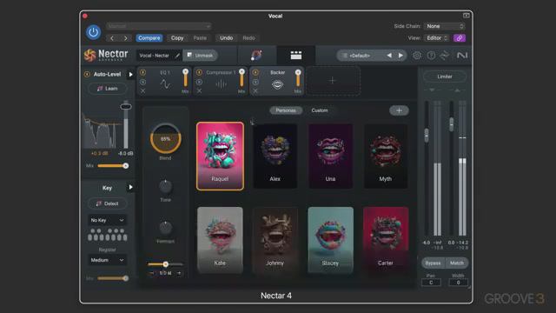Image resolution: width=556 pixels, height=313 pixels.
Task: Expand the Auto-Level panel arrow
Action: pyautogui.click(x=130, y=75)
